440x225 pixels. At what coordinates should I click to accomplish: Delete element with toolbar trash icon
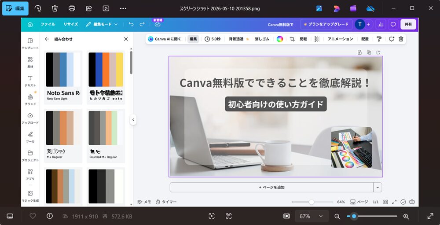tap(401, 39)
